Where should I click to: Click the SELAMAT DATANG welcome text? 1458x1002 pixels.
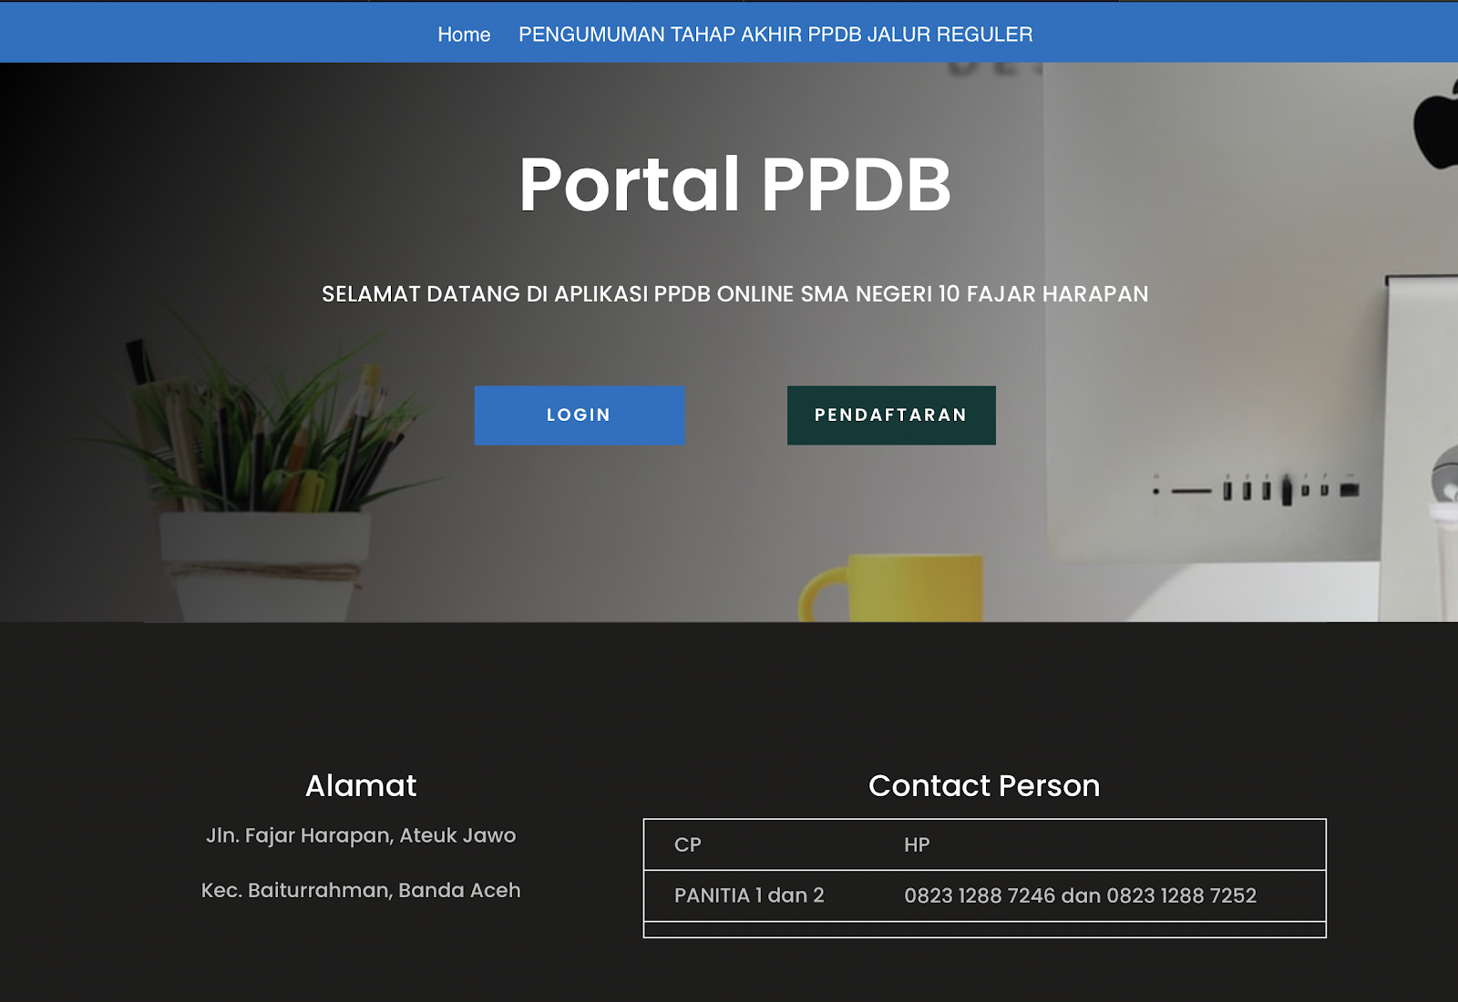pyautogui.click(x=734, y=294)
